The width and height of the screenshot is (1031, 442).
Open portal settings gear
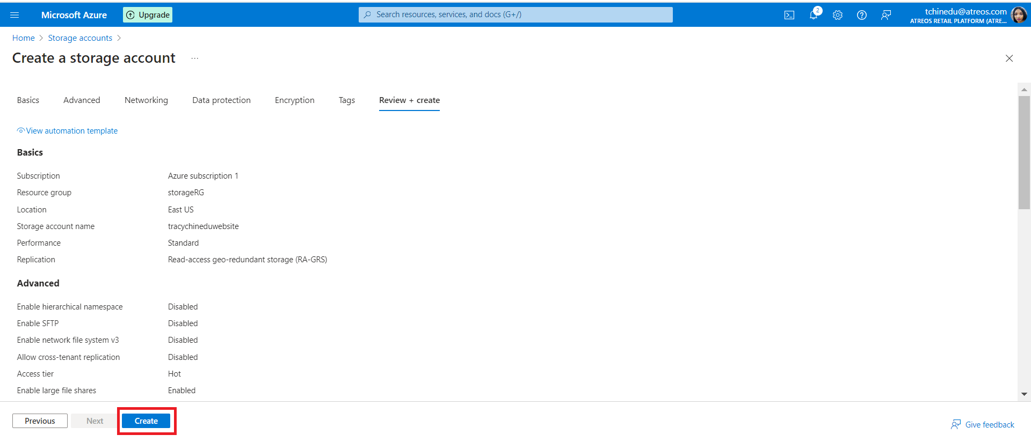(838, 15)
